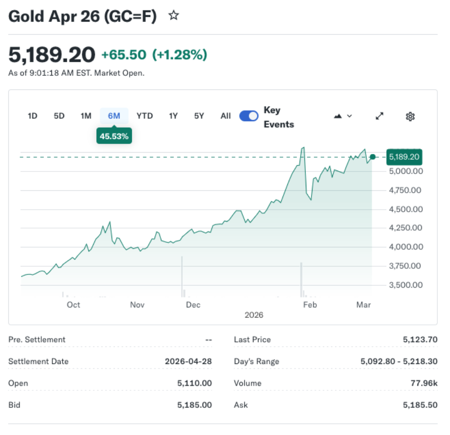Open the chart type dropdown chevron

pyautogui.click(x=349, y=116)
